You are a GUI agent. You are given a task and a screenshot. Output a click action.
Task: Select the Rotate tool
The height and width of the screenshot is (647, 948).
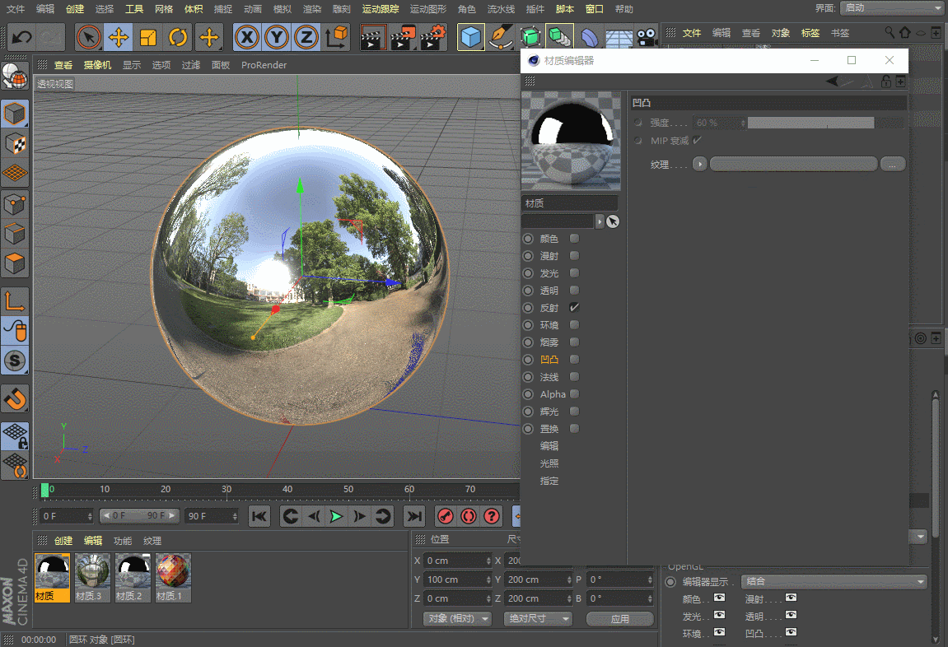point(178,37)
